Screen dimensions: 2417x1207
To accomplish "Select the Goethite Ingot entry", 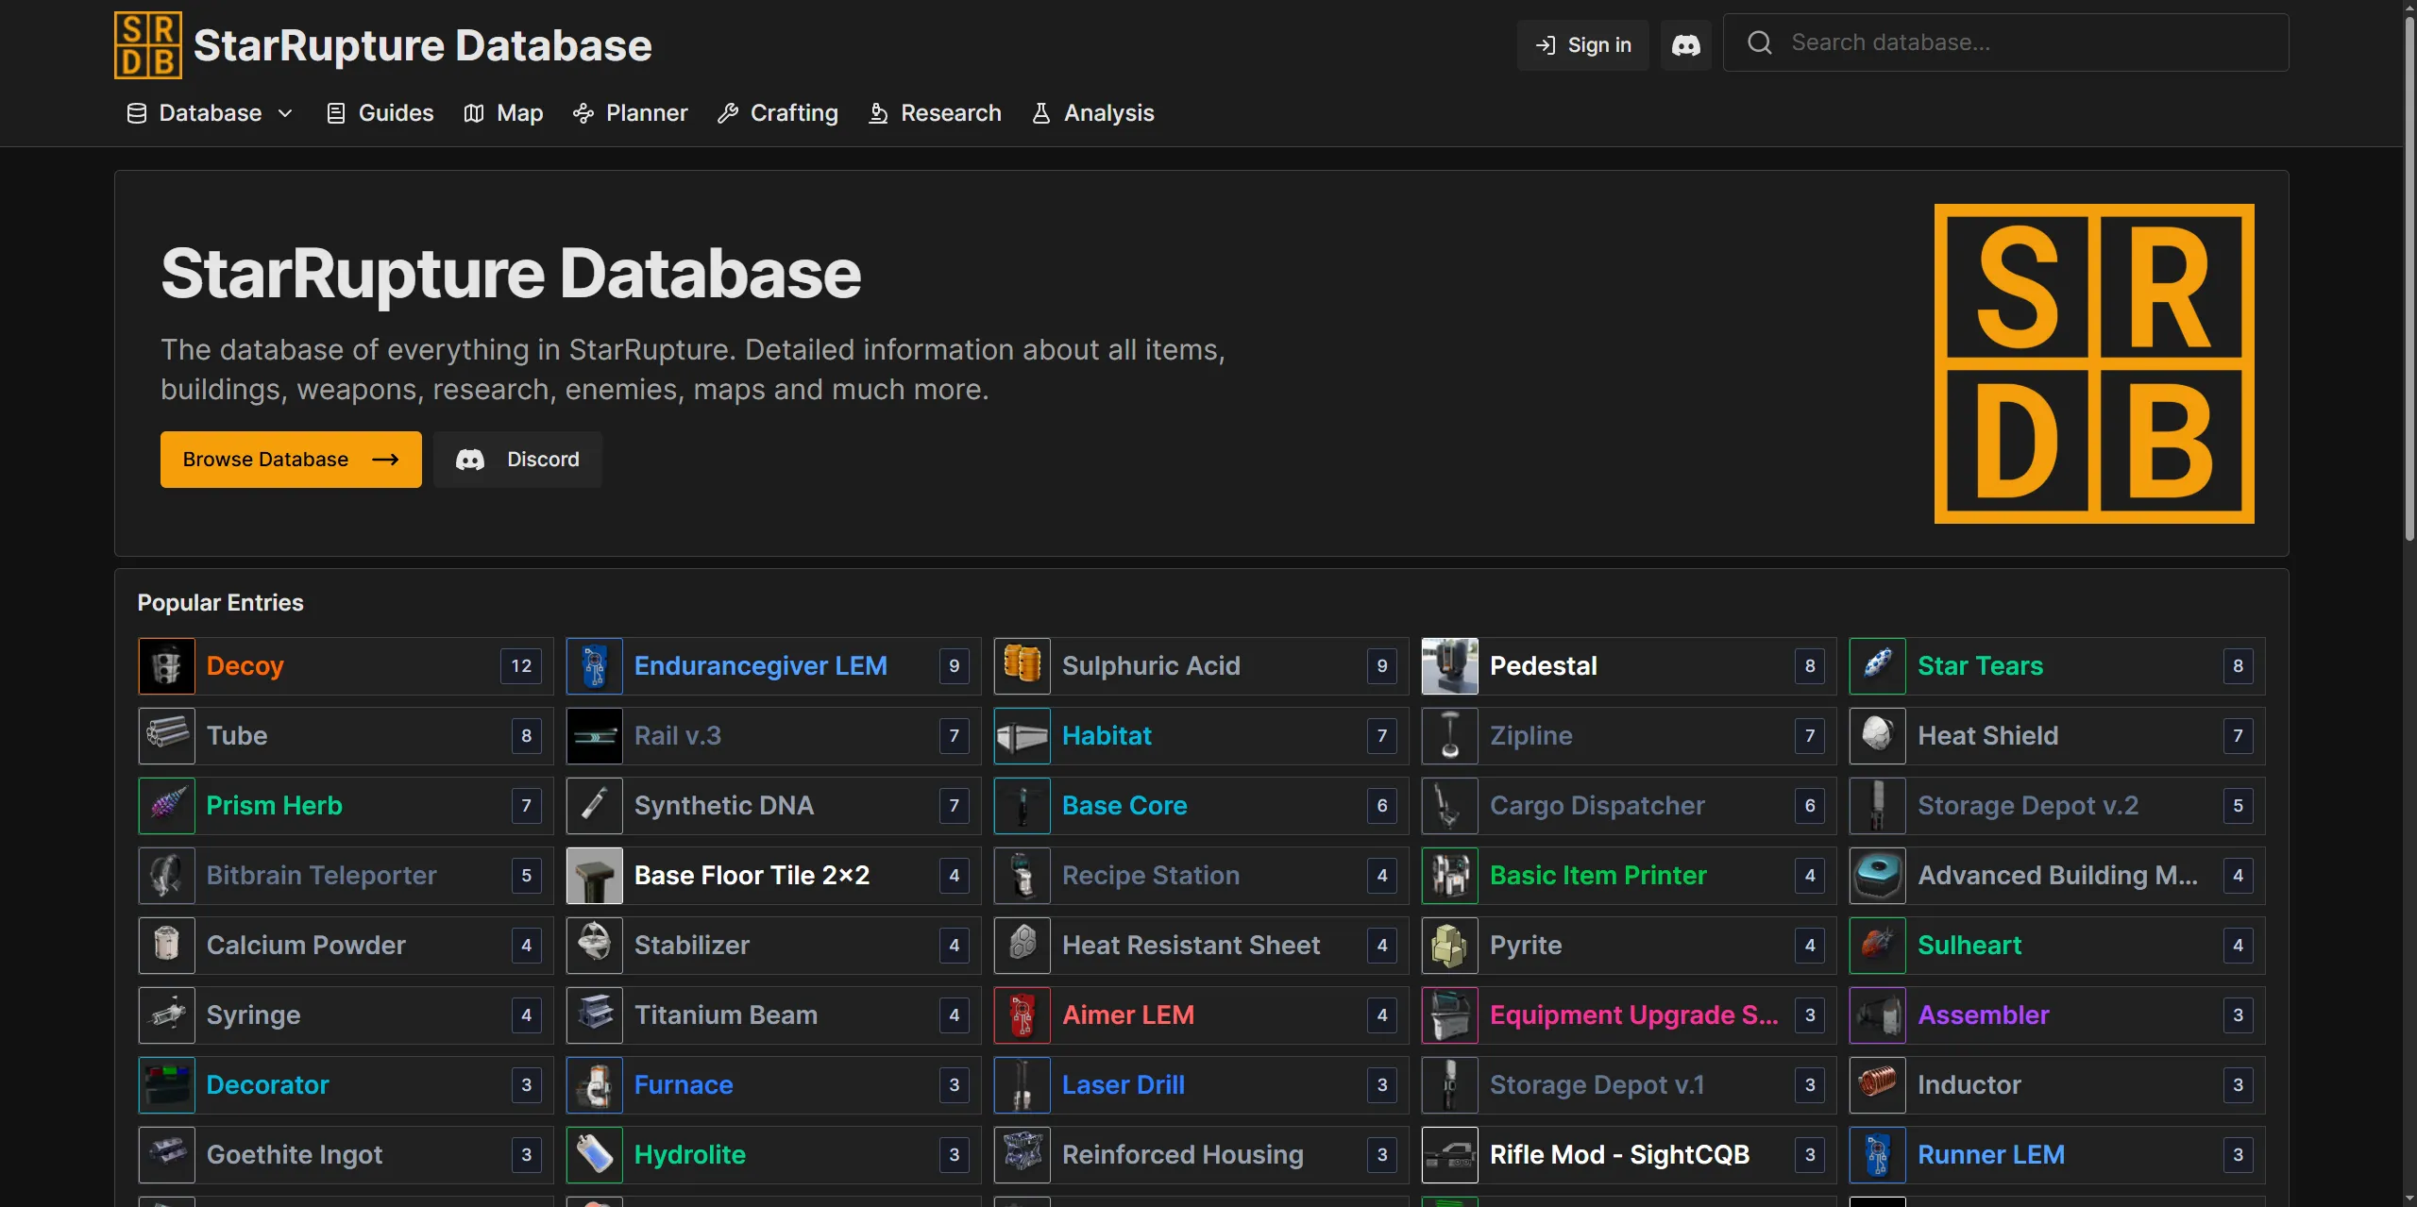I will tap(346, 1155).
